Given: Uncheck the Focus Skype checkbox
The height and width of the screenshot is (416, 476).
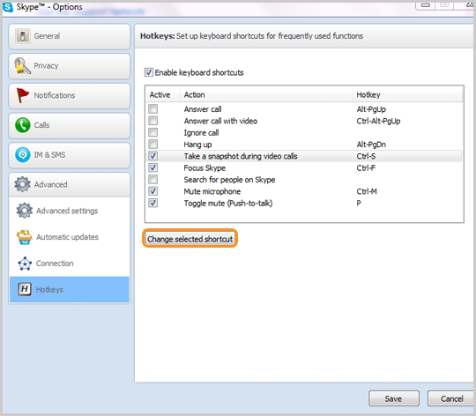Looking at the screenshot, I should click(153, 167).
